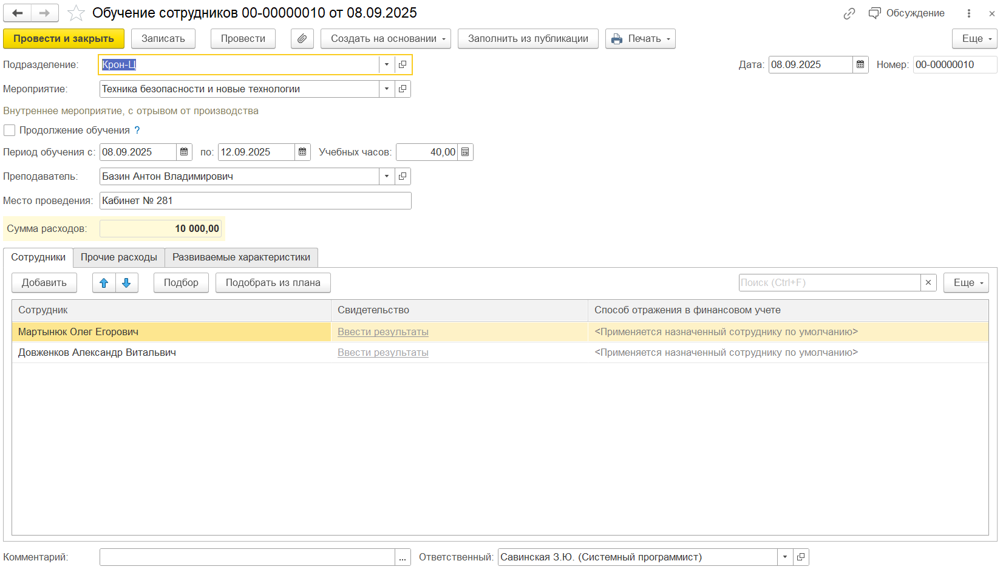Clear the table search field
The height and width of the screenshot is (575, 1003).
pyautogui.click(x=928, y=283)
